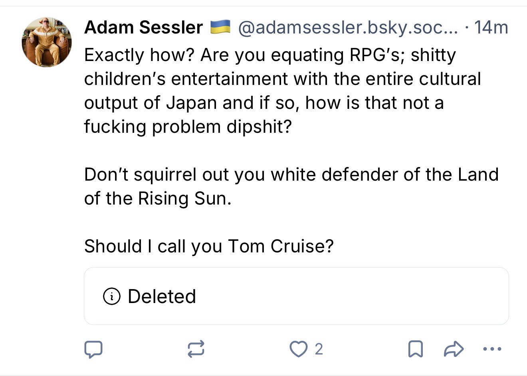Click the "output of Japan" text line
The image size is (527, 376).
pyautogui.click(x=263, y=103)
